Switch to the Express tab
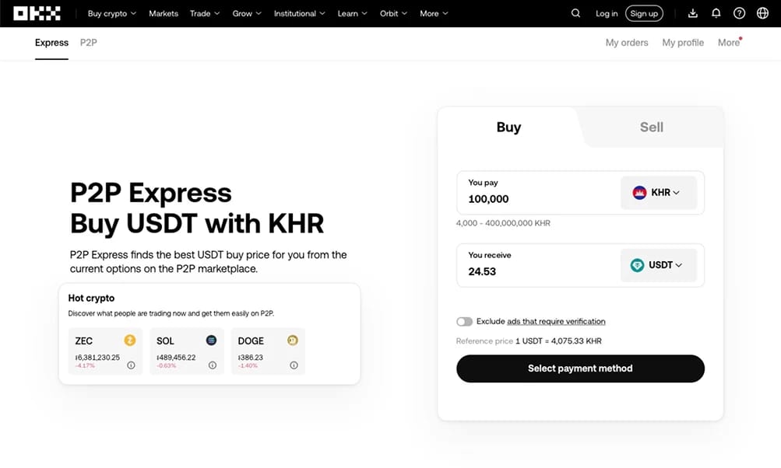 tap(52, 43)
